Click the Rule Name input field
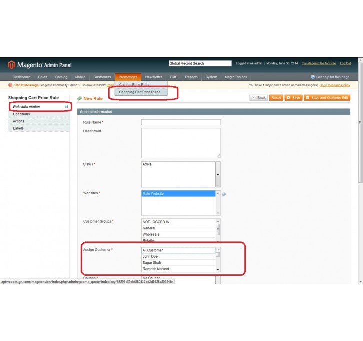This screenshot has height=341, width=363. pos(181,122)
